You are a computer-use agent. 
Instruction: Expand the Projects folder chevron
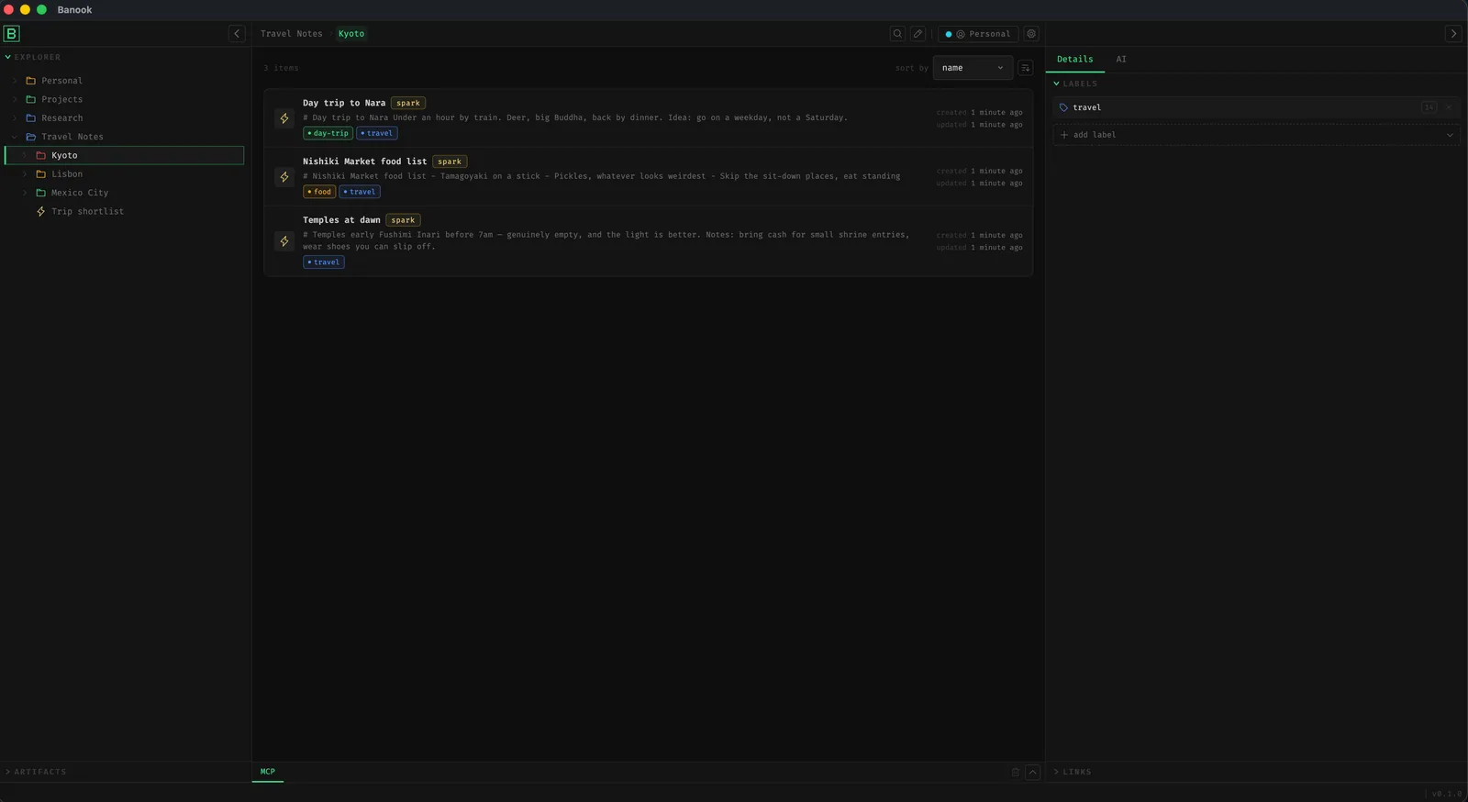[15, 99]
